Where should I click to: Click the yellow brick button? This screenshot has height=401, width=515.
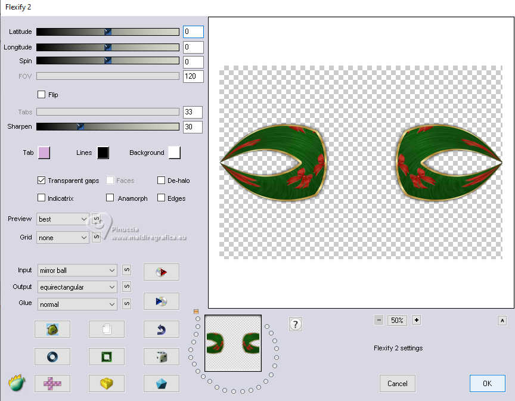pos(107,384)
